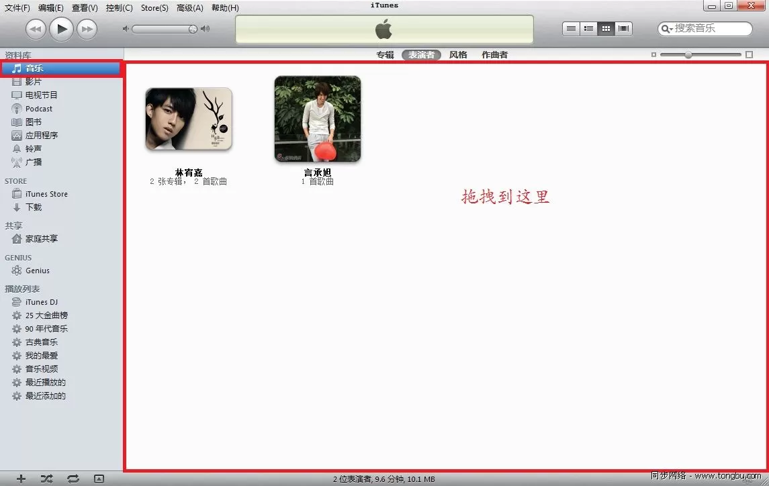Viewport: 769px width, 486px height.
Task: Show the artwork viewer panel
Action: (x=99, y=479)
